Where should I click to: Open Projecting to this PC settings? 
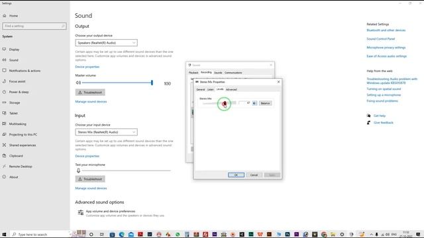pos(23,134)
